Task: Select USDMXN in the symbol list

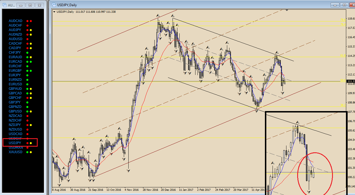Action: [16, 148]
